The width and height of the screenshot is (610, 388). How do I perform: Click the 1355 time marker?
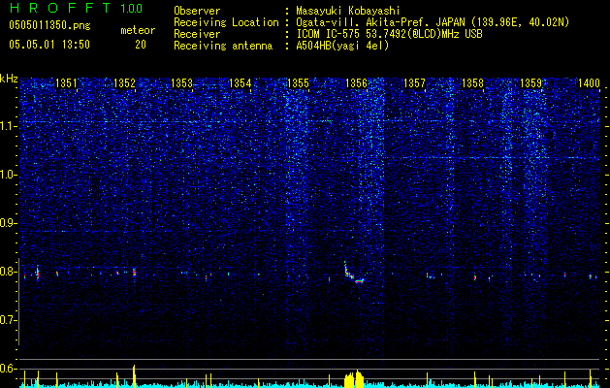click(x=298, y=83)
